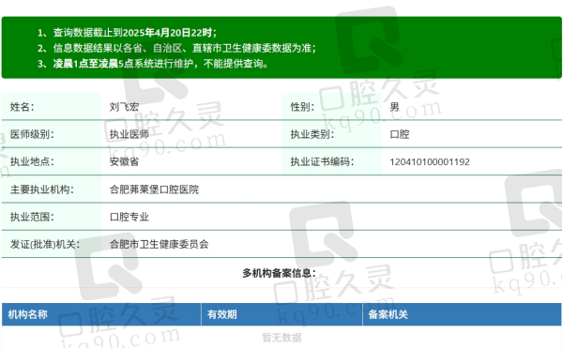The image size is (563, 349).
Task: Click the 发证(批准)机关 label
Action: point(45,244)
